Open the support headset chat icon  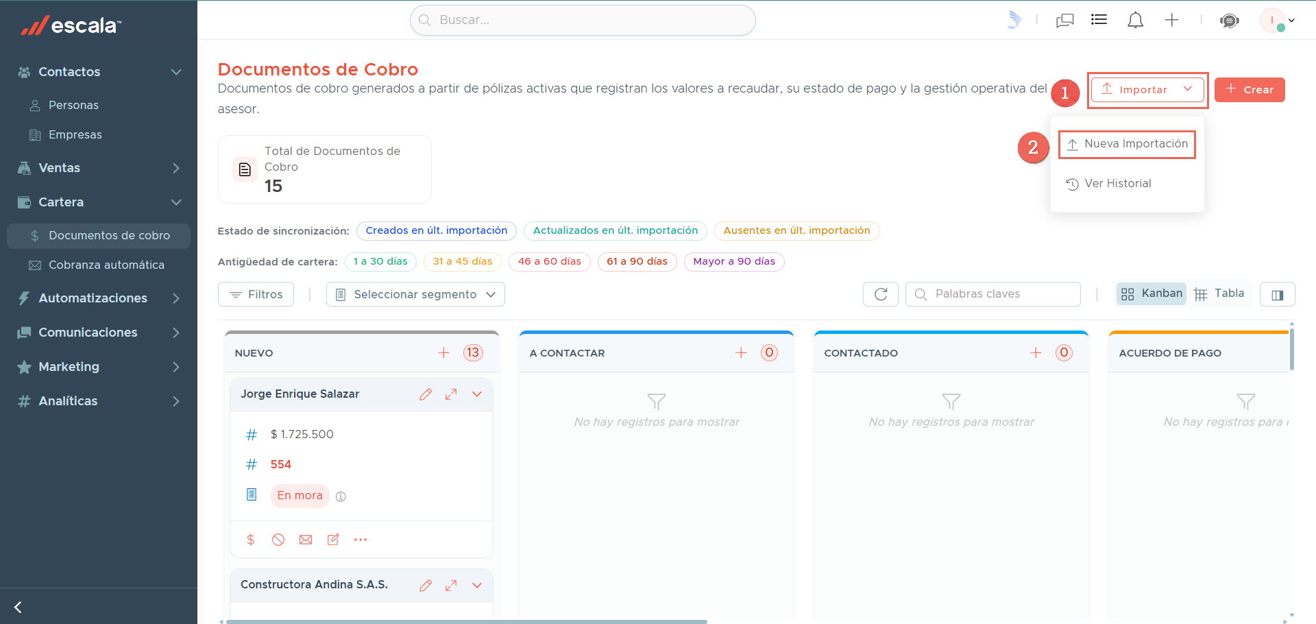click(x=1229, y=21)
